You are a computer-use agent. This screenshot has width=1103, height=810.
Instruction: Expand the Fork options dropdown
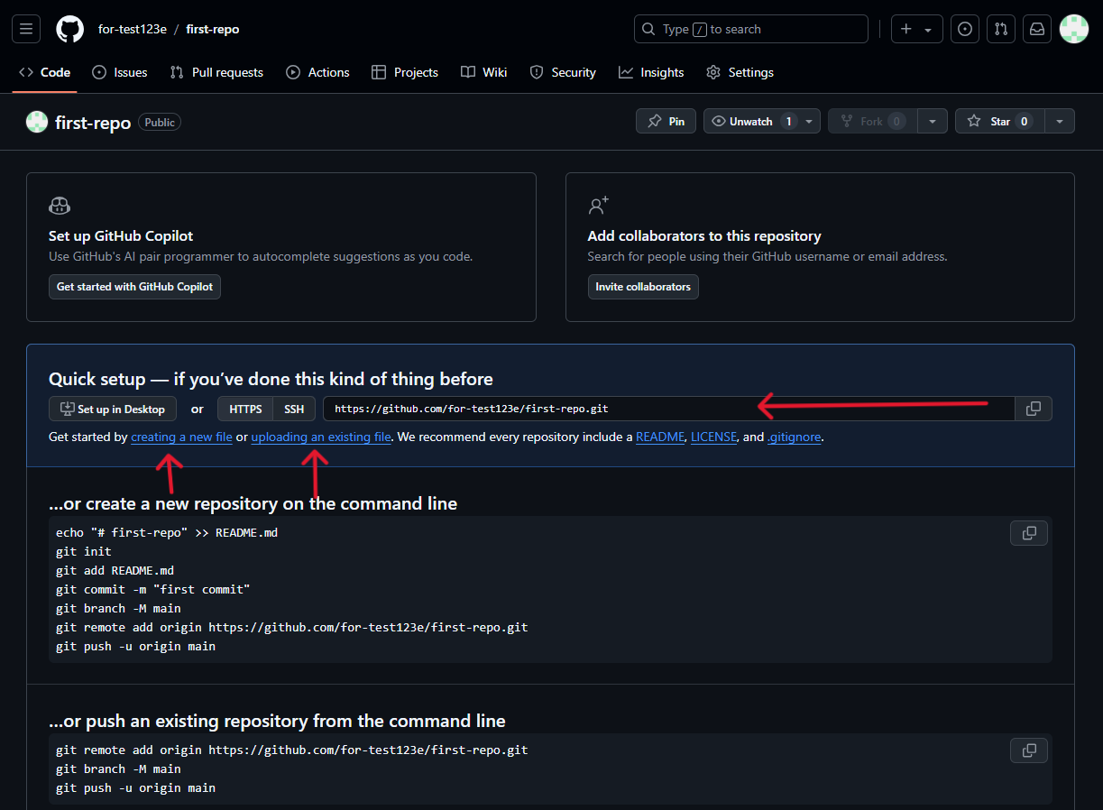[x=933, y=121]
